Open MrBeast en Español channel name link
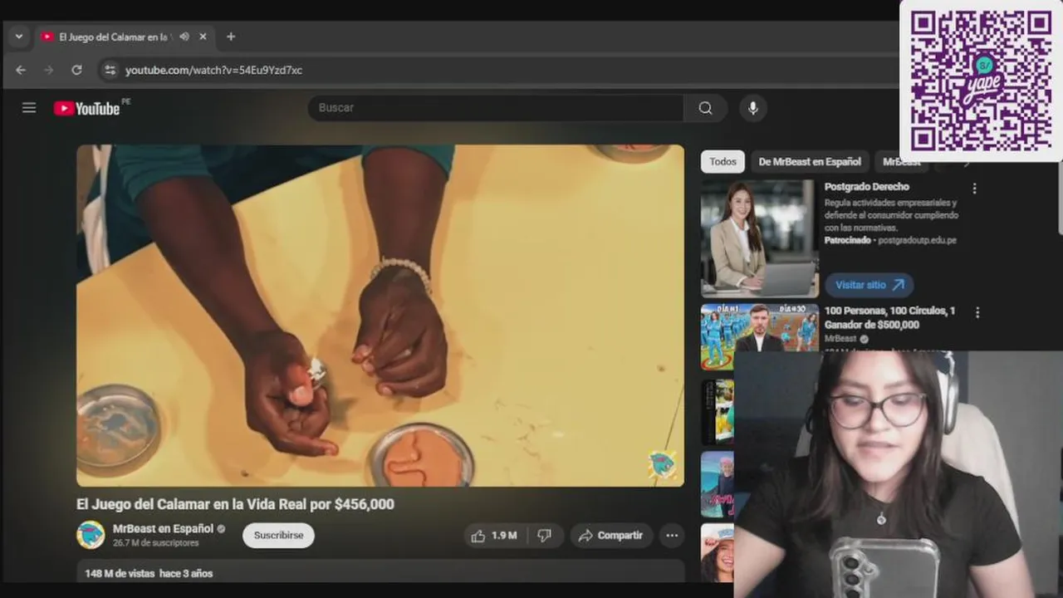 (163, 528)
